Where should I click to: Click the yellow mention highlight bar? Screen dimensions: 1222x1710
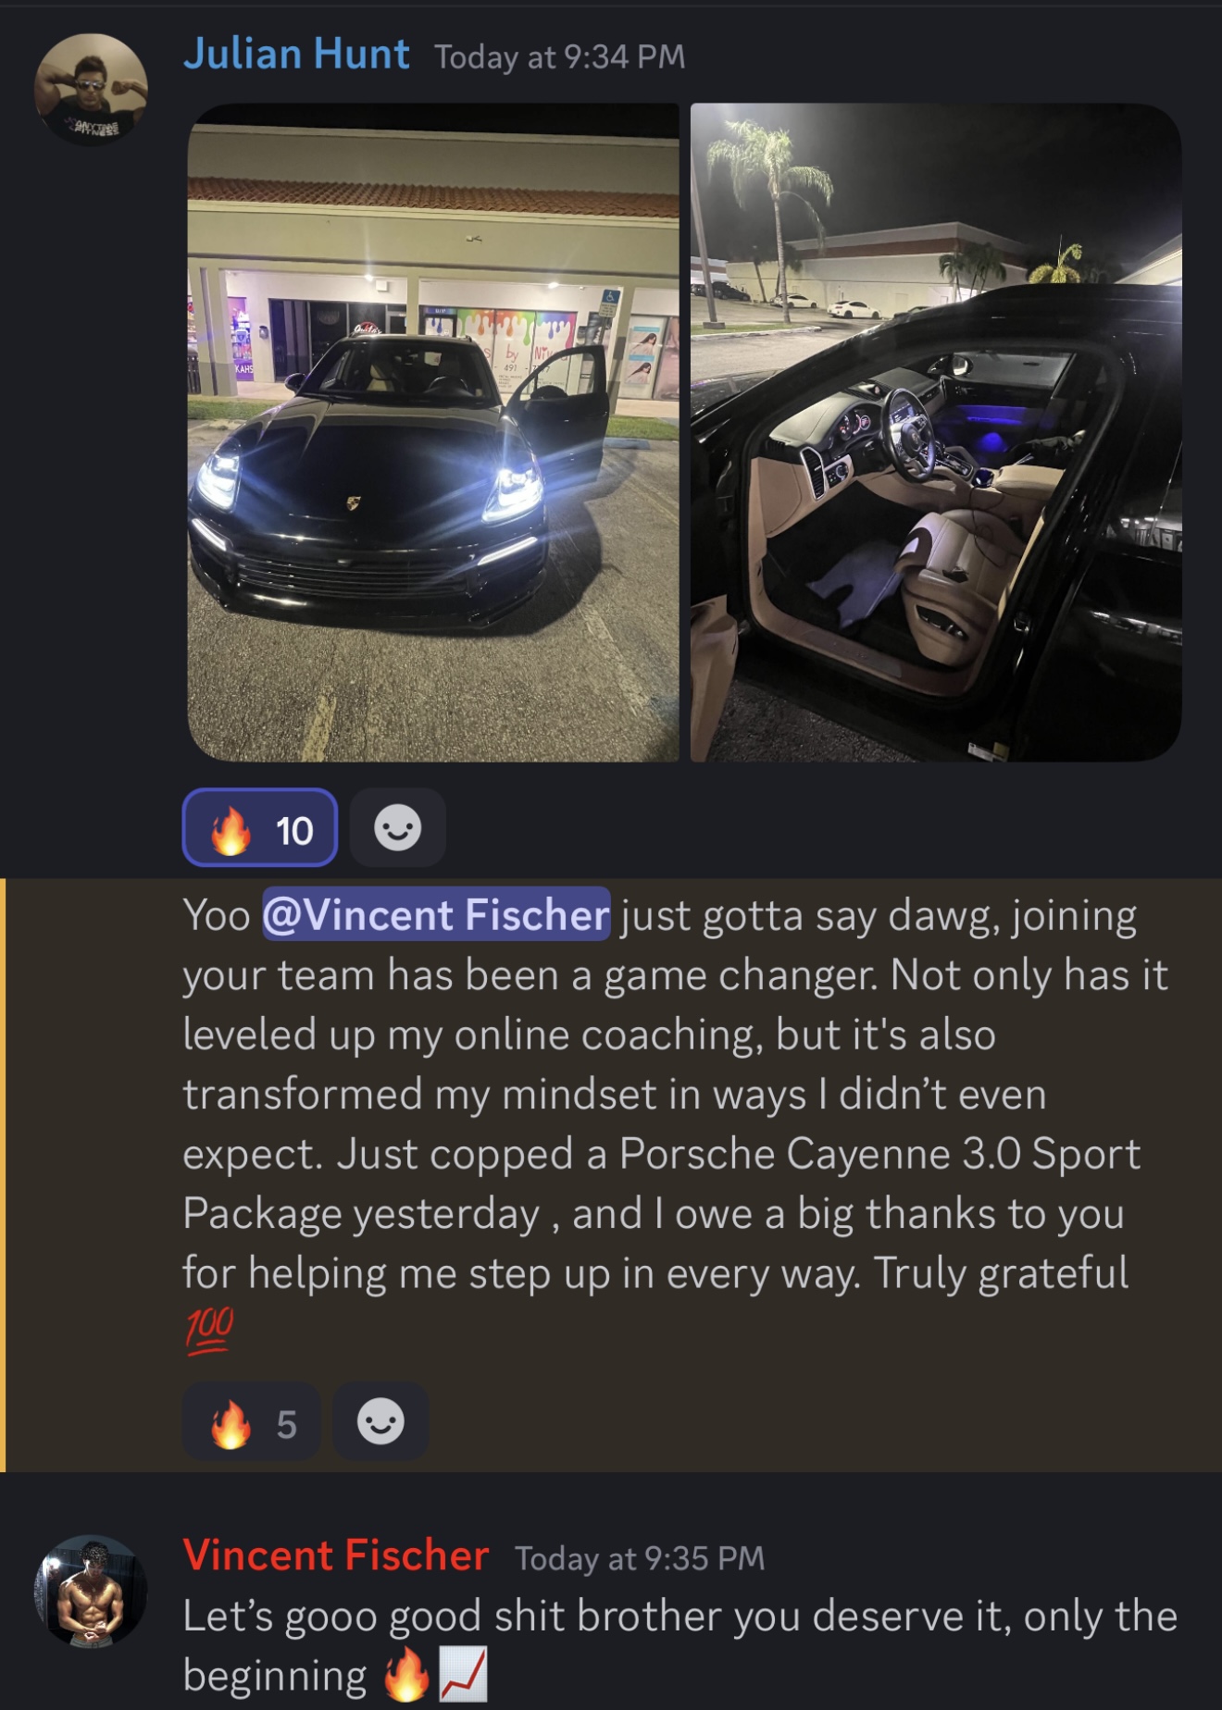click(3, 1175)
